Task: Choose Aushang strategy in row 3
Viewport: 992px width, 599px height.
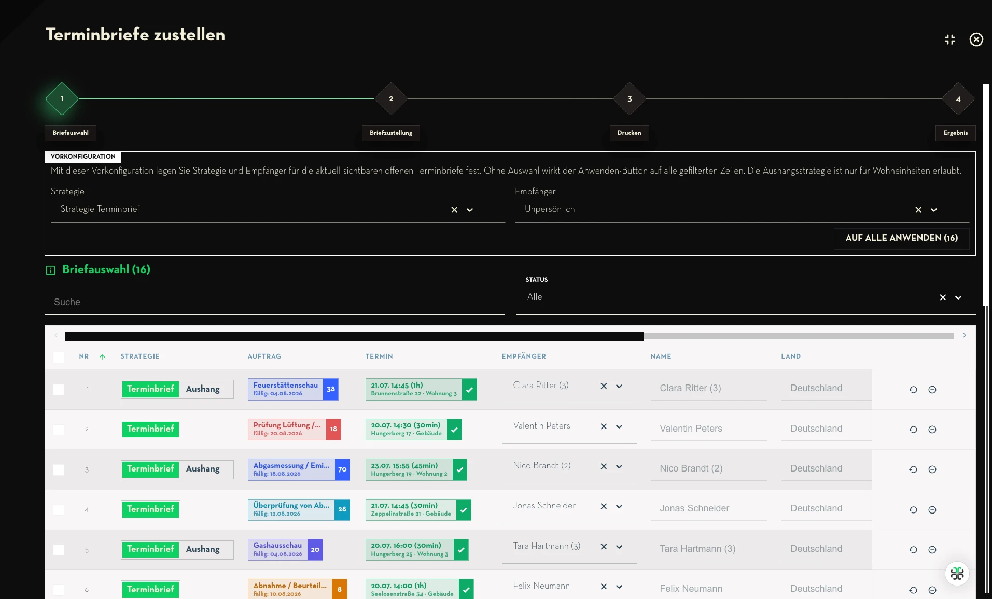Action: pos(203,469)
